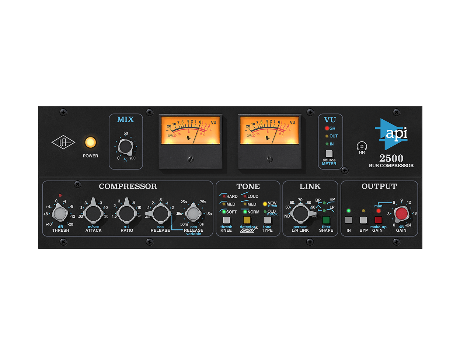This screenshot has width=460, height=361.
Task: Click the BUS COMPRESSOR text
Action: tap(391, 166)
